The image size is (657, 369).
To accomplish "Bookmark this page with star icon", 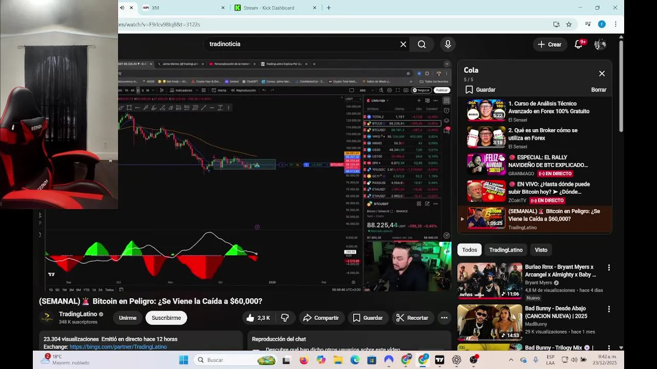I will coord(569,24).
